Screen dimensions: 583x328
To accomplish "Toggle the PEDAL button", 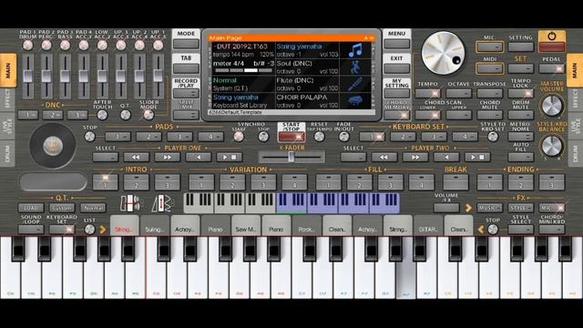I will pyautogui.click(x=552, y=68).
